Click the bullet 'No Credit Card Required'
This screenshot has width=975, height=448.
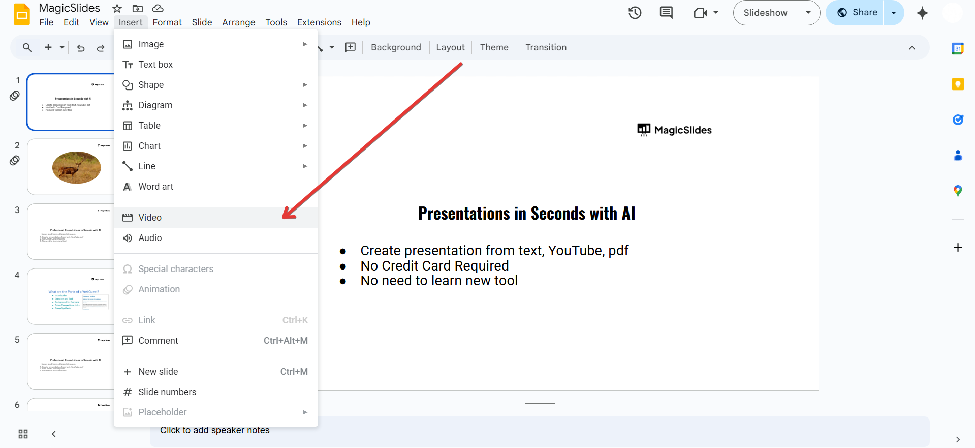434,265
